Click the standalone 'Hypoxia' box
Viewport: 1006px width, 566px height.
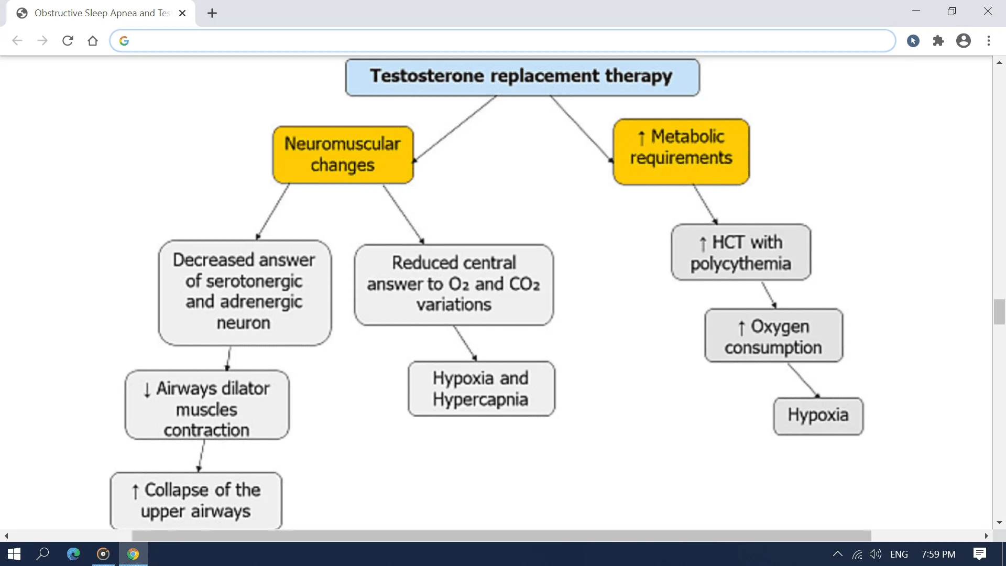tap(818, 416)
